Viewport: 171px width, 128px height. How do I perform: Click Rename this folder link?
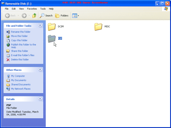(21, 32)
